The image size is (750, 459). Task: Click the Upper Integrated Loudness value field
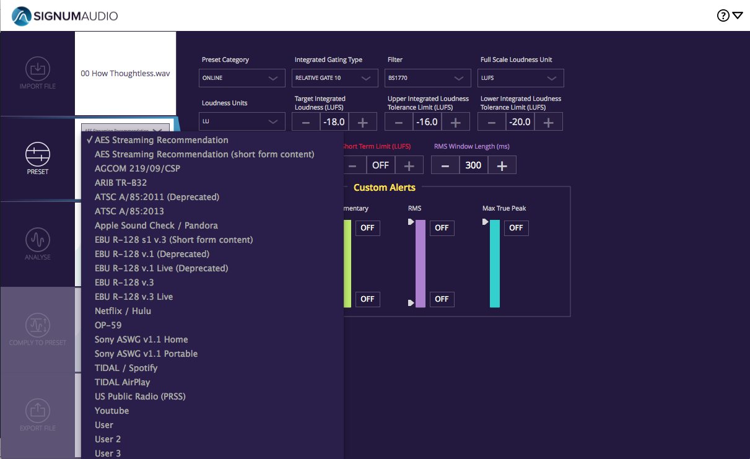coord(427,122)
